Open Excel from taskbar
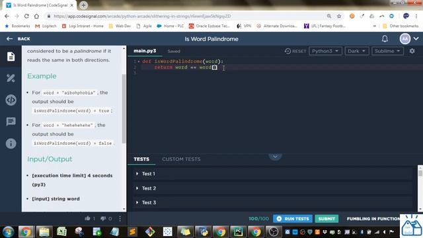Image resolution: width=423 pixels, height=238 pixels. pyautogui.click(x=61, y=232)
